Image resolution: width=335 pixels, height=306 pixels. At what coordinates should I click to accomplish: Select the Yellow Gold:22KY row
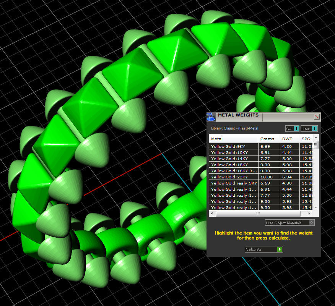point(261,177)
